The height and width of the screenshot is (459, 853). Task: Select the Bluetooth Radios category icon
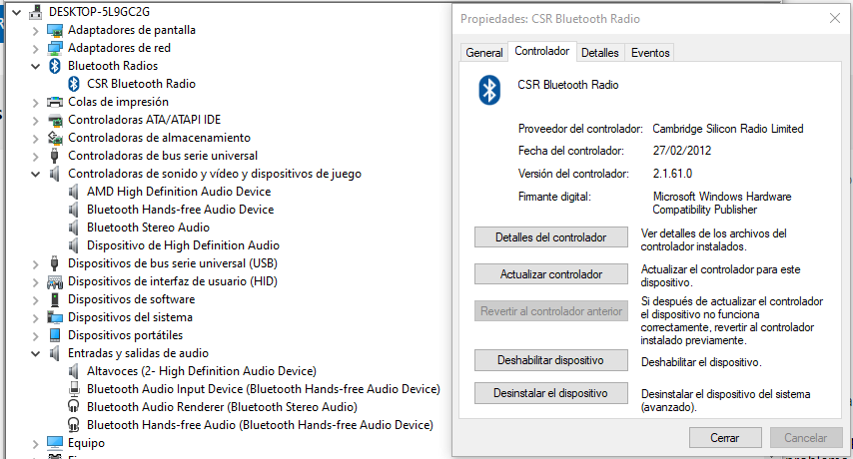(x=55, y=66)
